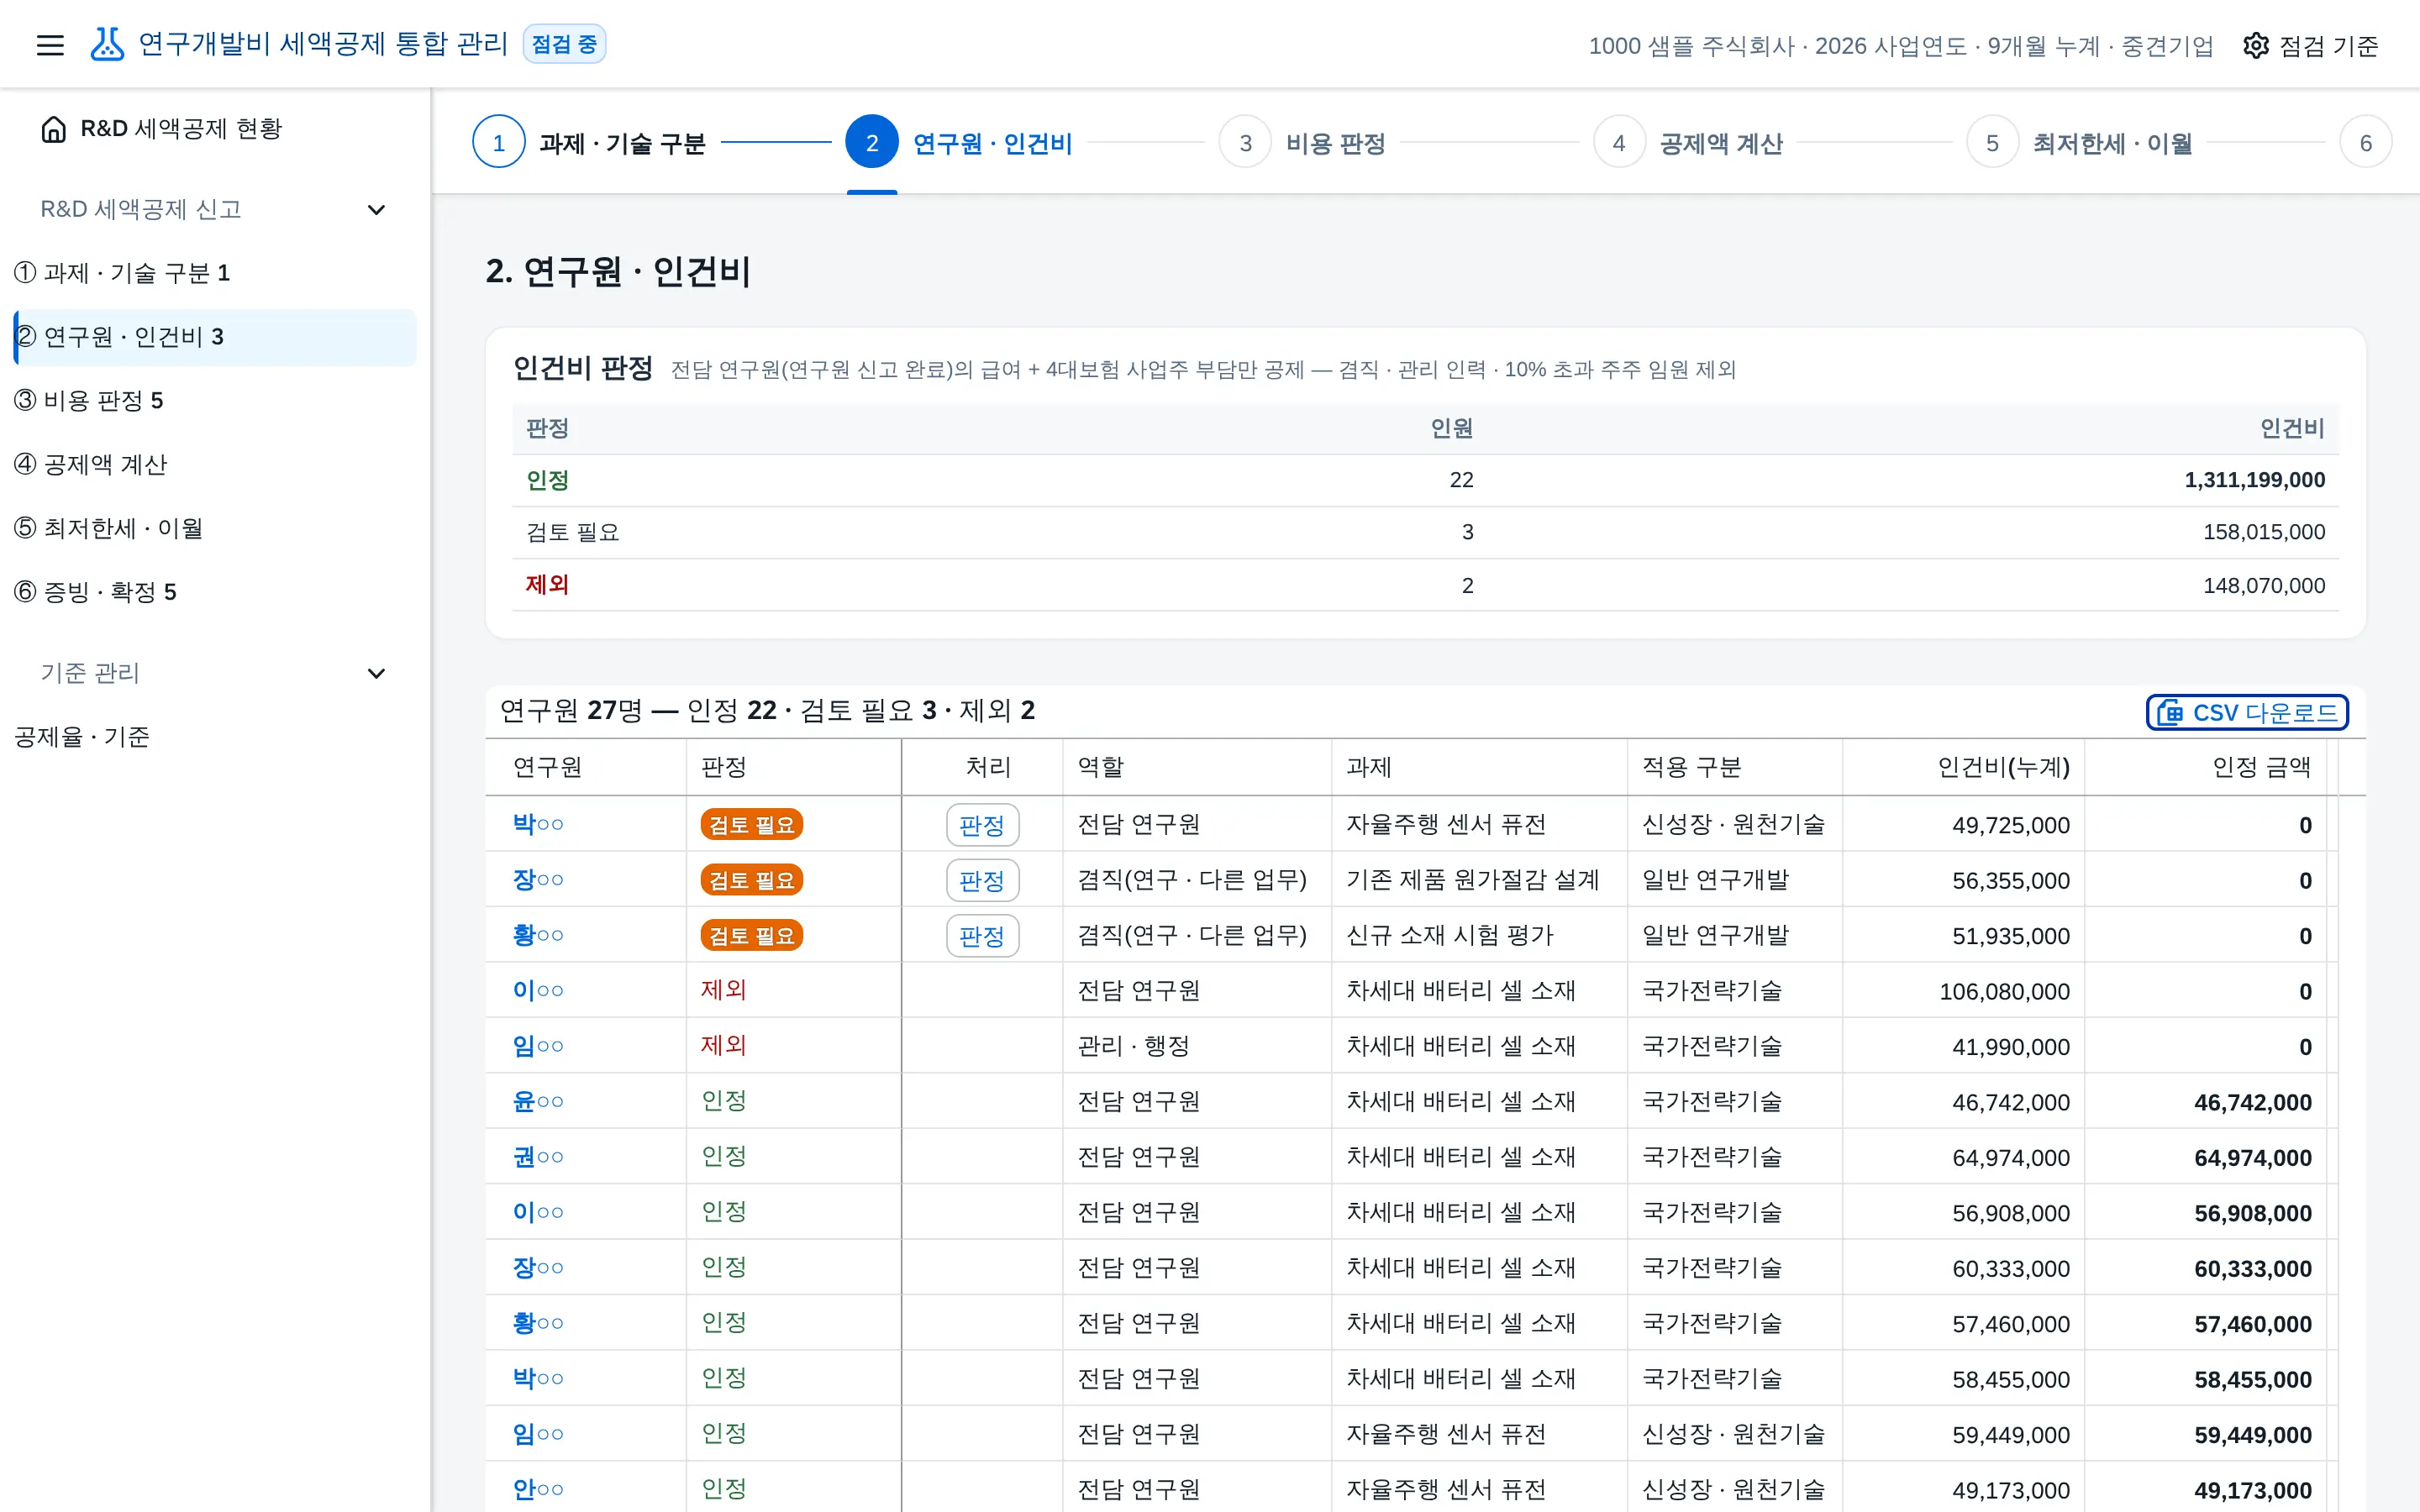Click the CSV file icon in download button

click(2170, 713)
